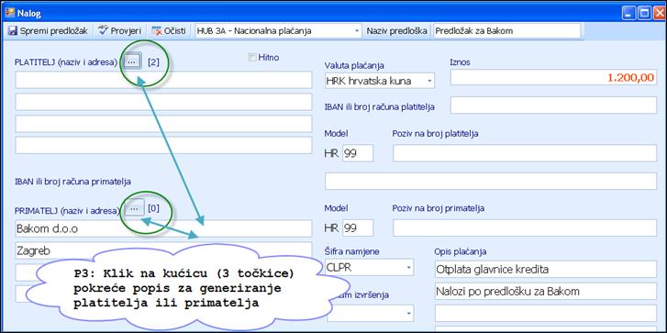Open recipient list with PRIMATELJ three-dots button
This screenshot has width=667, height=333.
pyautogui.click(x=135, y=208)
